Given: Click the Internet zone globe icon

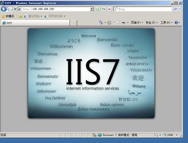Looking at the screenshot, I should click(100, 135).
